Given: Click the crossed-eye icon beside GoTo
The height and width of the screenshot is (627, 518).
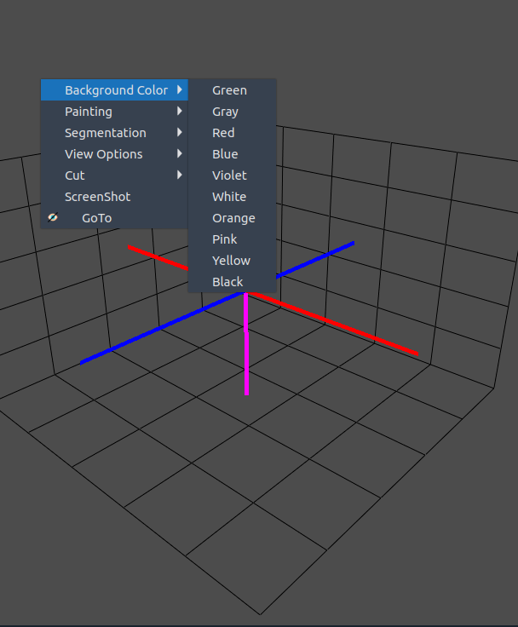Looking at the screenshot, I should 53,217.
